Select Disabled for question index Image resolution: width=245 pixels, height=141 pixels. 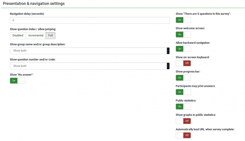point(18,35)
